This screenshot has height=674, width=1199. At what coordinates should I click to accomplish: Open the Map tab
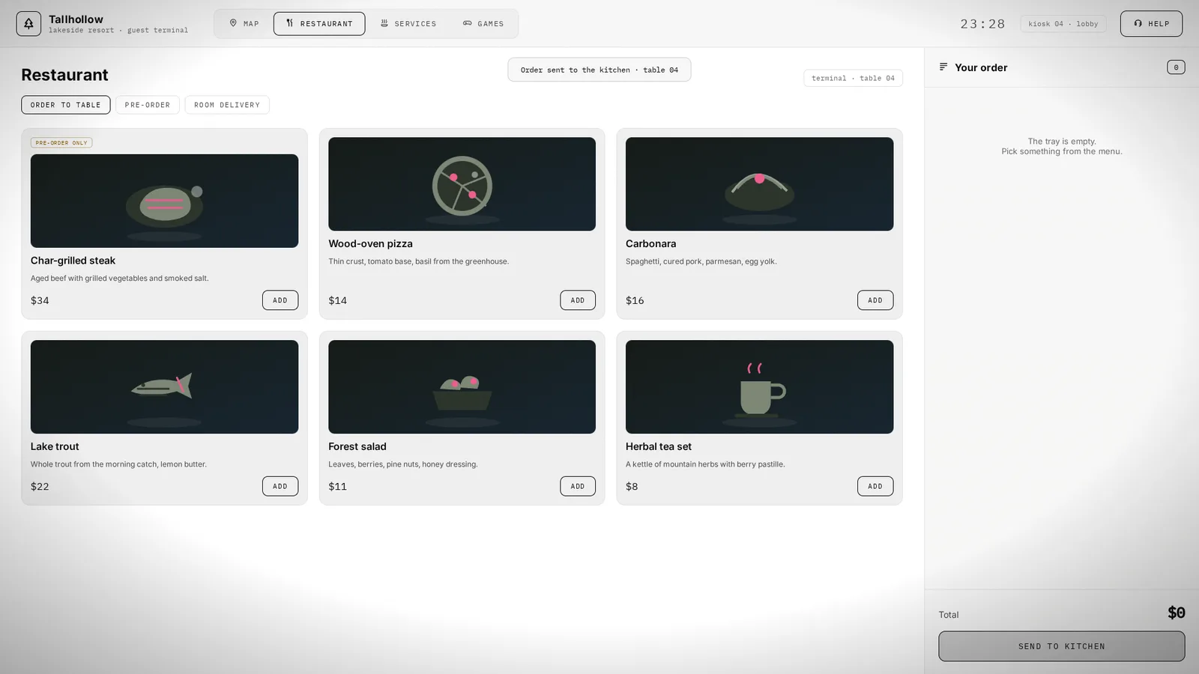click(x=244, y=23)
